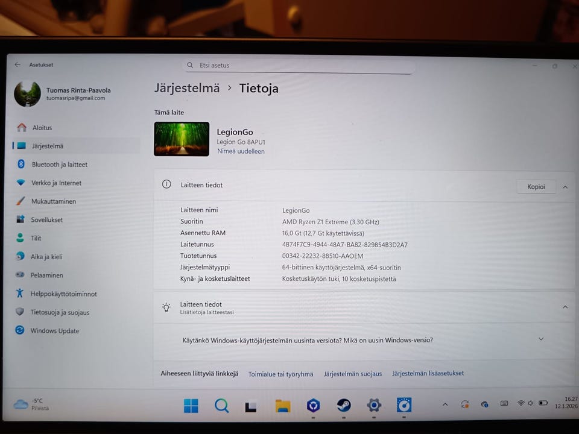Click the cloud tray icon
Screen dimensions: 579x434
[485, 404]
